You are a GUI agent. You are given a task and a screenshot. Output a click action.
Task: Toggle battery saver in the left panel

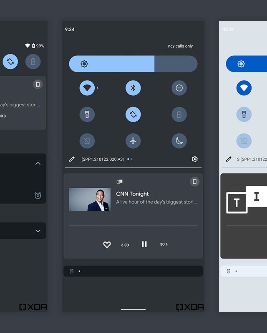(33, 62)
